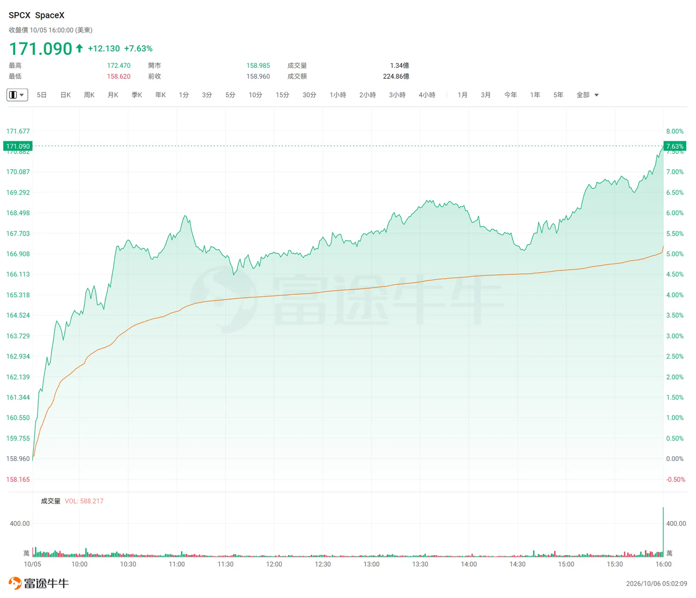This screenshot has height=598, width=696.
Task: Click the 7.63% label on the right axis
Action: click(675, 146)
